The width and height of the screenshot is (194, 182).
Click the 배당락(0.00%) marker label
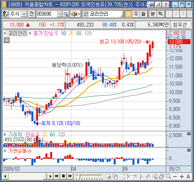pyautogui.click(x=67, y=65)
